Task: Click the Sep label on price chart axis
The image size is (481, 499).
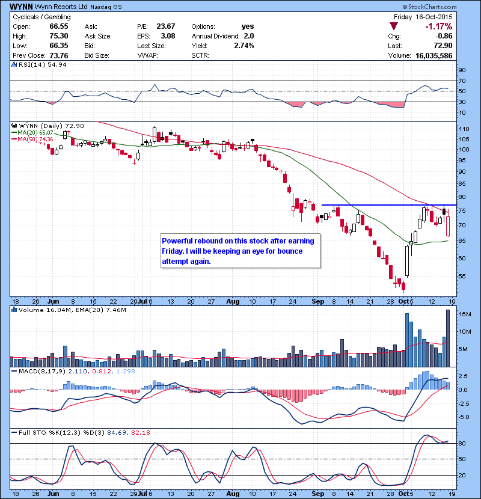Action: [317, 301]
